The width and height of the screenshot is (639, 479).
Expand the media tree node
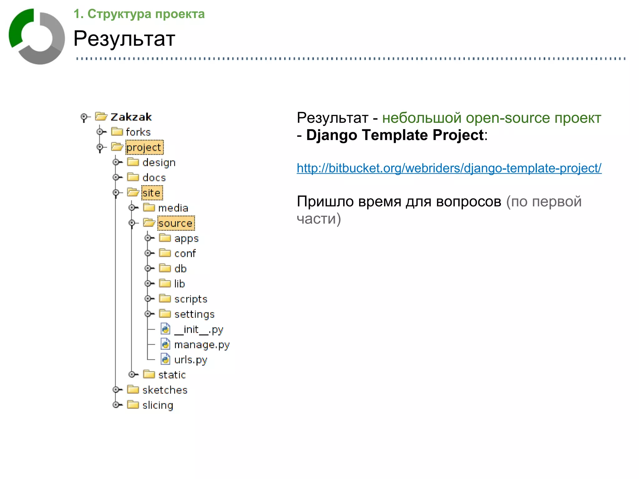coord(132,207)
